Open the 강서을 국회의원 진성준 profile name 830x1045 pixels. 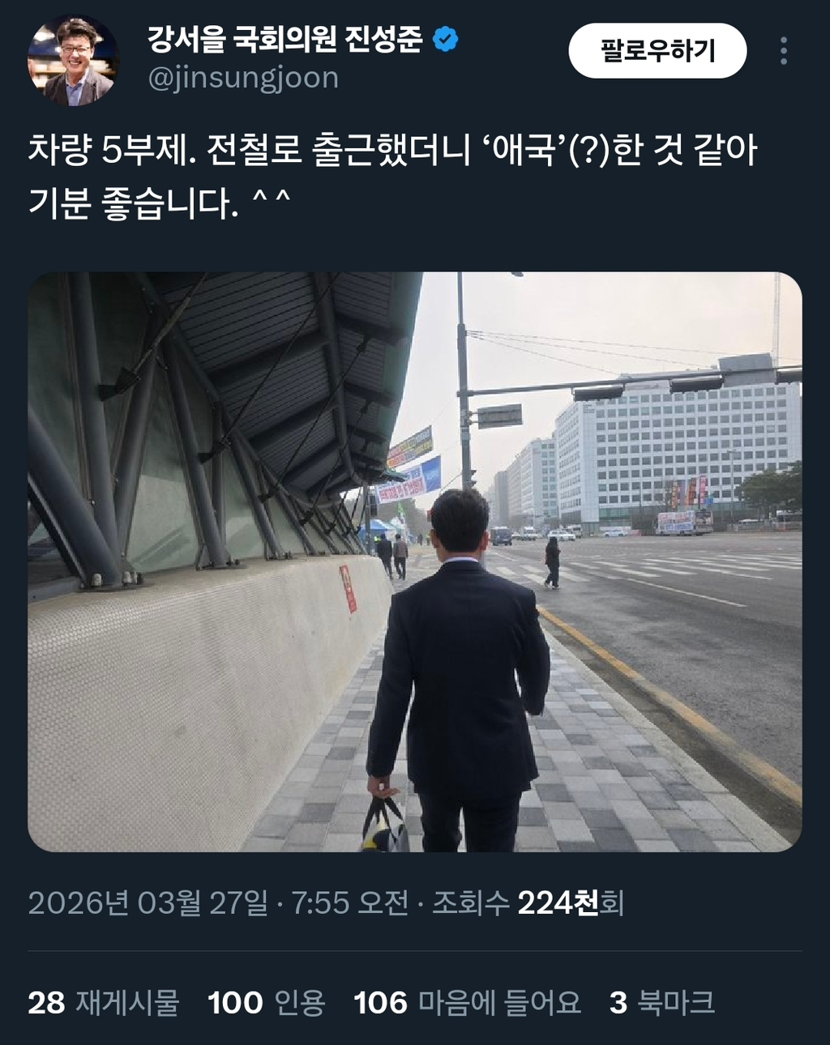[x=285, y=39]
